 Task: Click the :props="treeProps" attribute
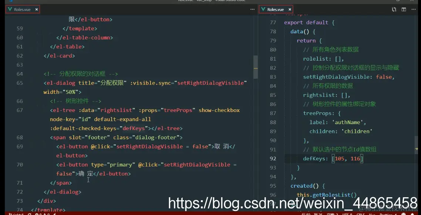coord(167,110)
